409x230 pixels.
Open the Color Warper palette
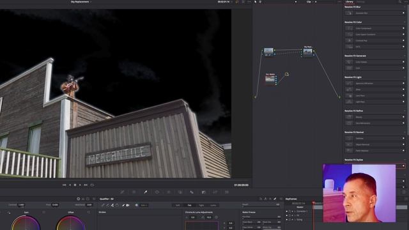point(134,192)
